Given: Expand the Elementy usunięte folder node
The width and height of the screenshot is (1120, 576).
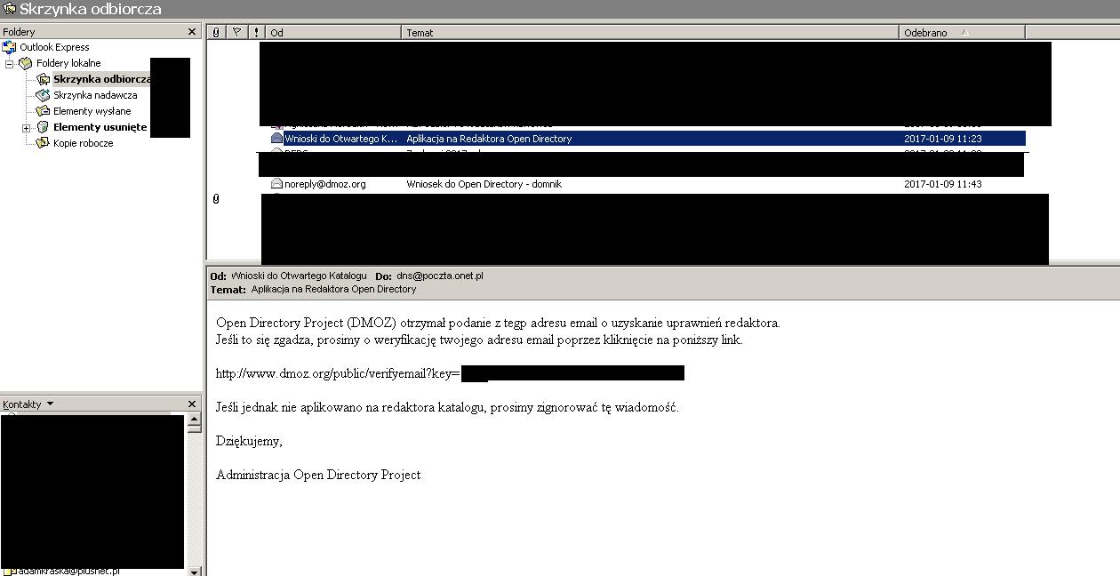Looking at the screenshot, I should (27, 128).
